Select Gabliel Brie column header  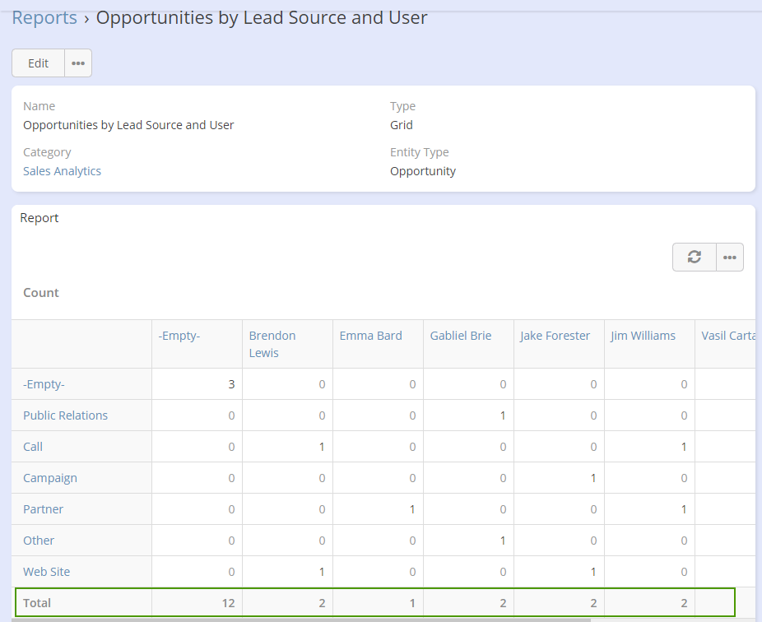coord(460,336)
